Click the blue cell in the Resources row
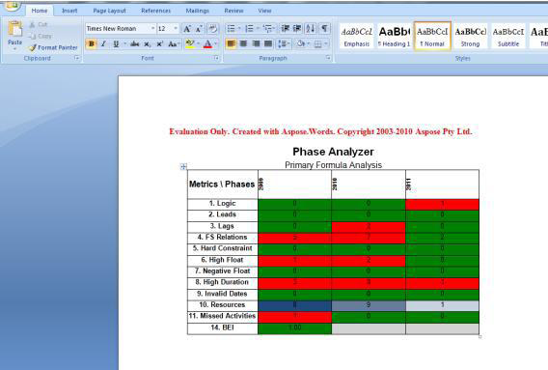 [x=294, y=305]
